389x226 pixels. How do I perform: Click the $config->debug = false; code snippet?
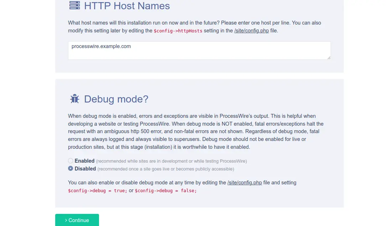point(166,191)
